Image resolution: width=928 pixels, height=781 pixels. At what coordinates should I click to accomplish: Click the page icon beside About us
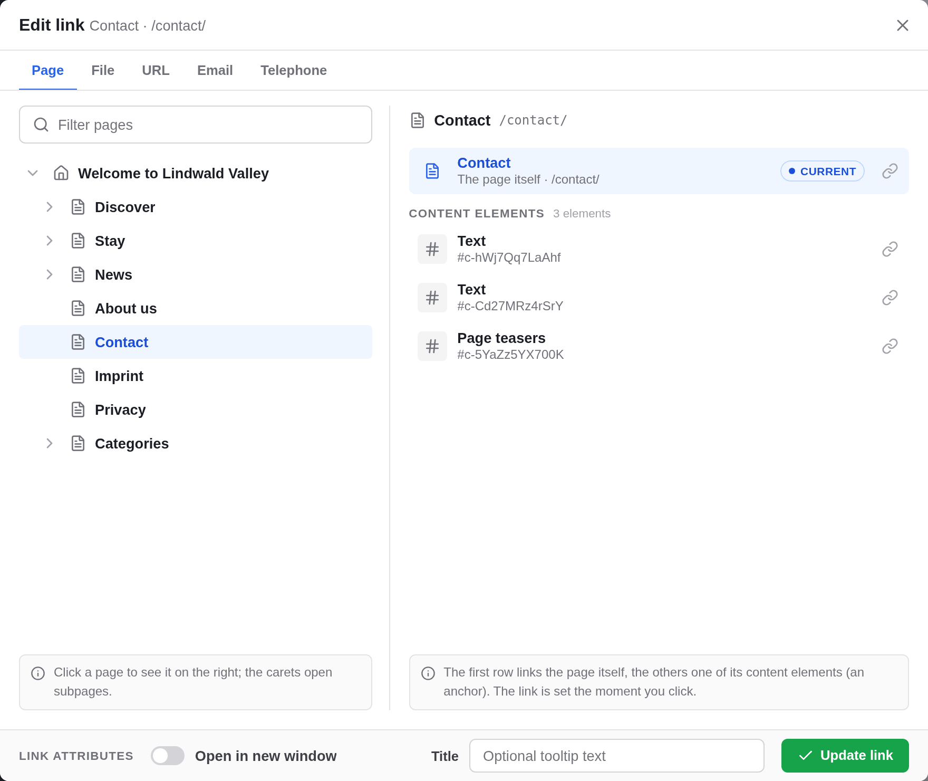tap(78, 308)
